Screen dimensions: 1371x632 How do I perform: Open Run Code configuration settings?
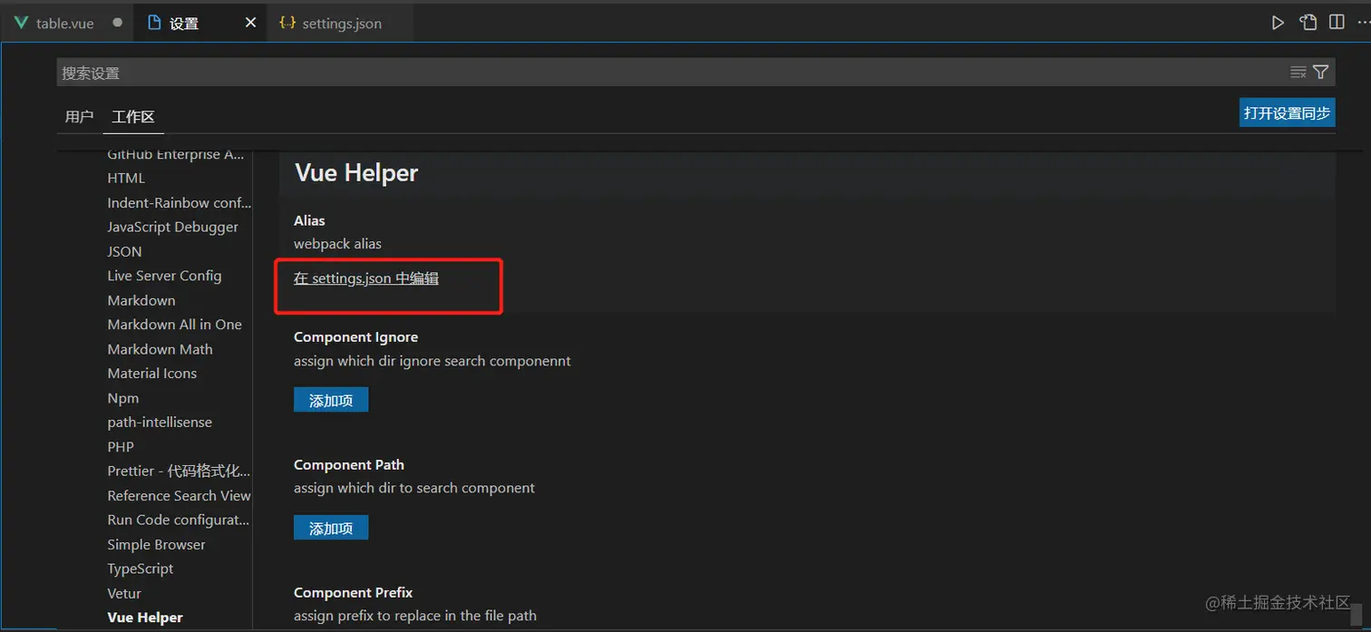point(179,520)
